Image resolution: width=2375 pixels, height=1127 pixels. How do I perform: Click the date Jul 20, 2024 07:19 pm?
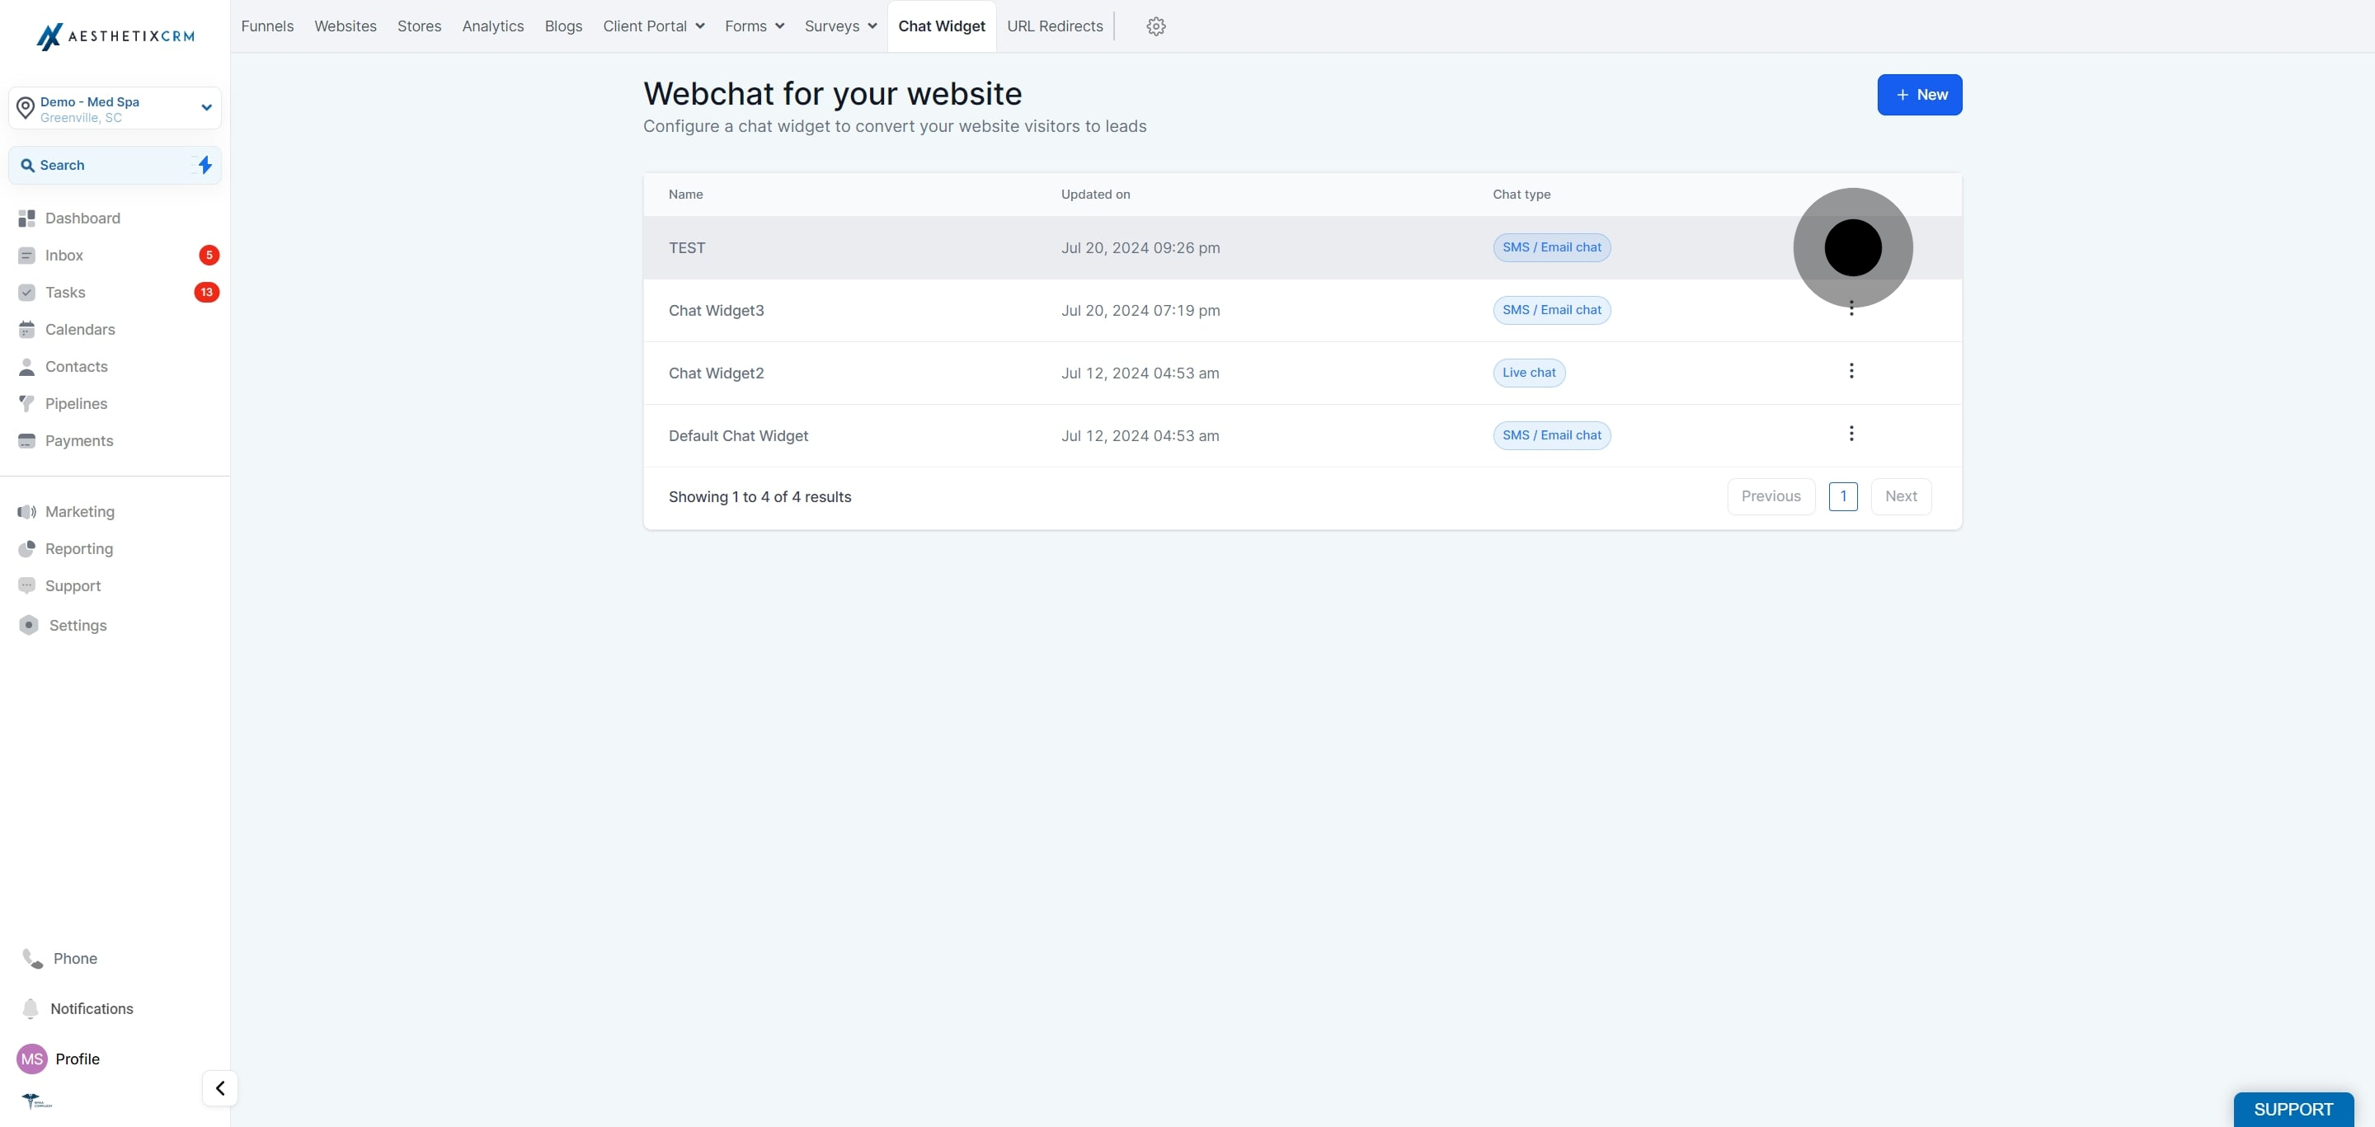tap(1140, 311)
